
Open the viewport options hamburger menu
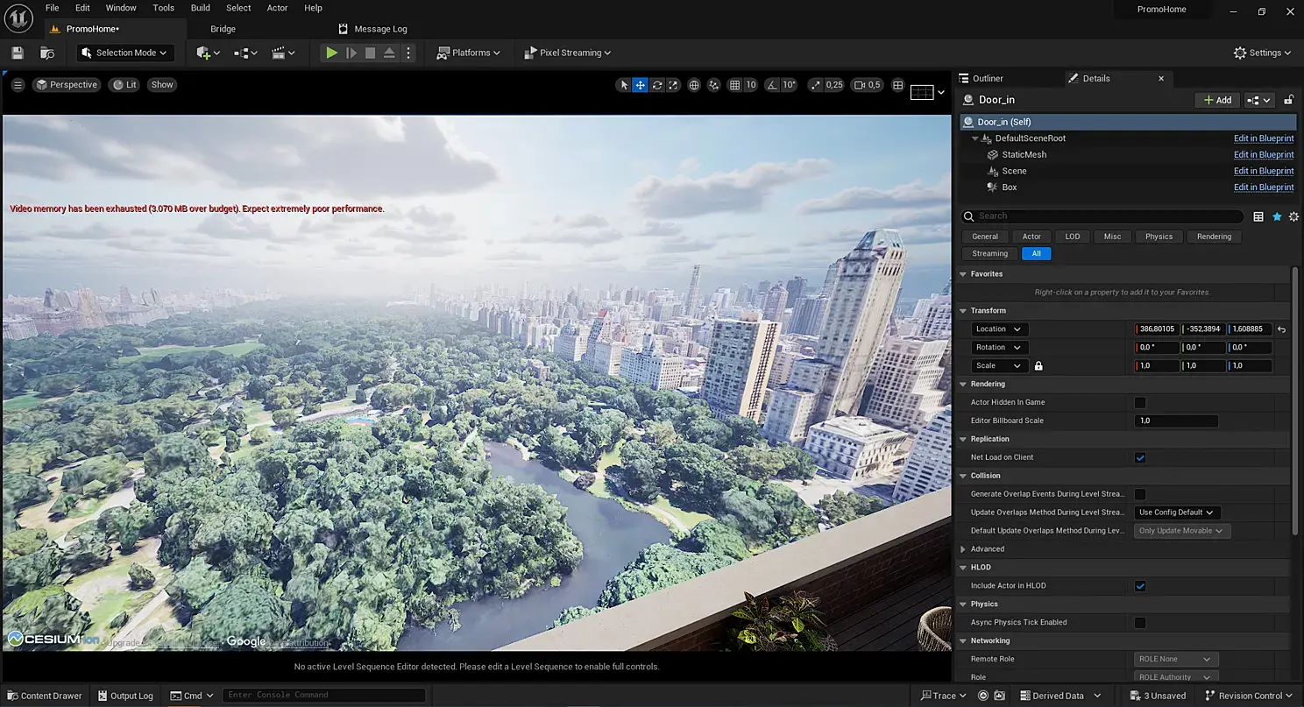coord(18,85)
